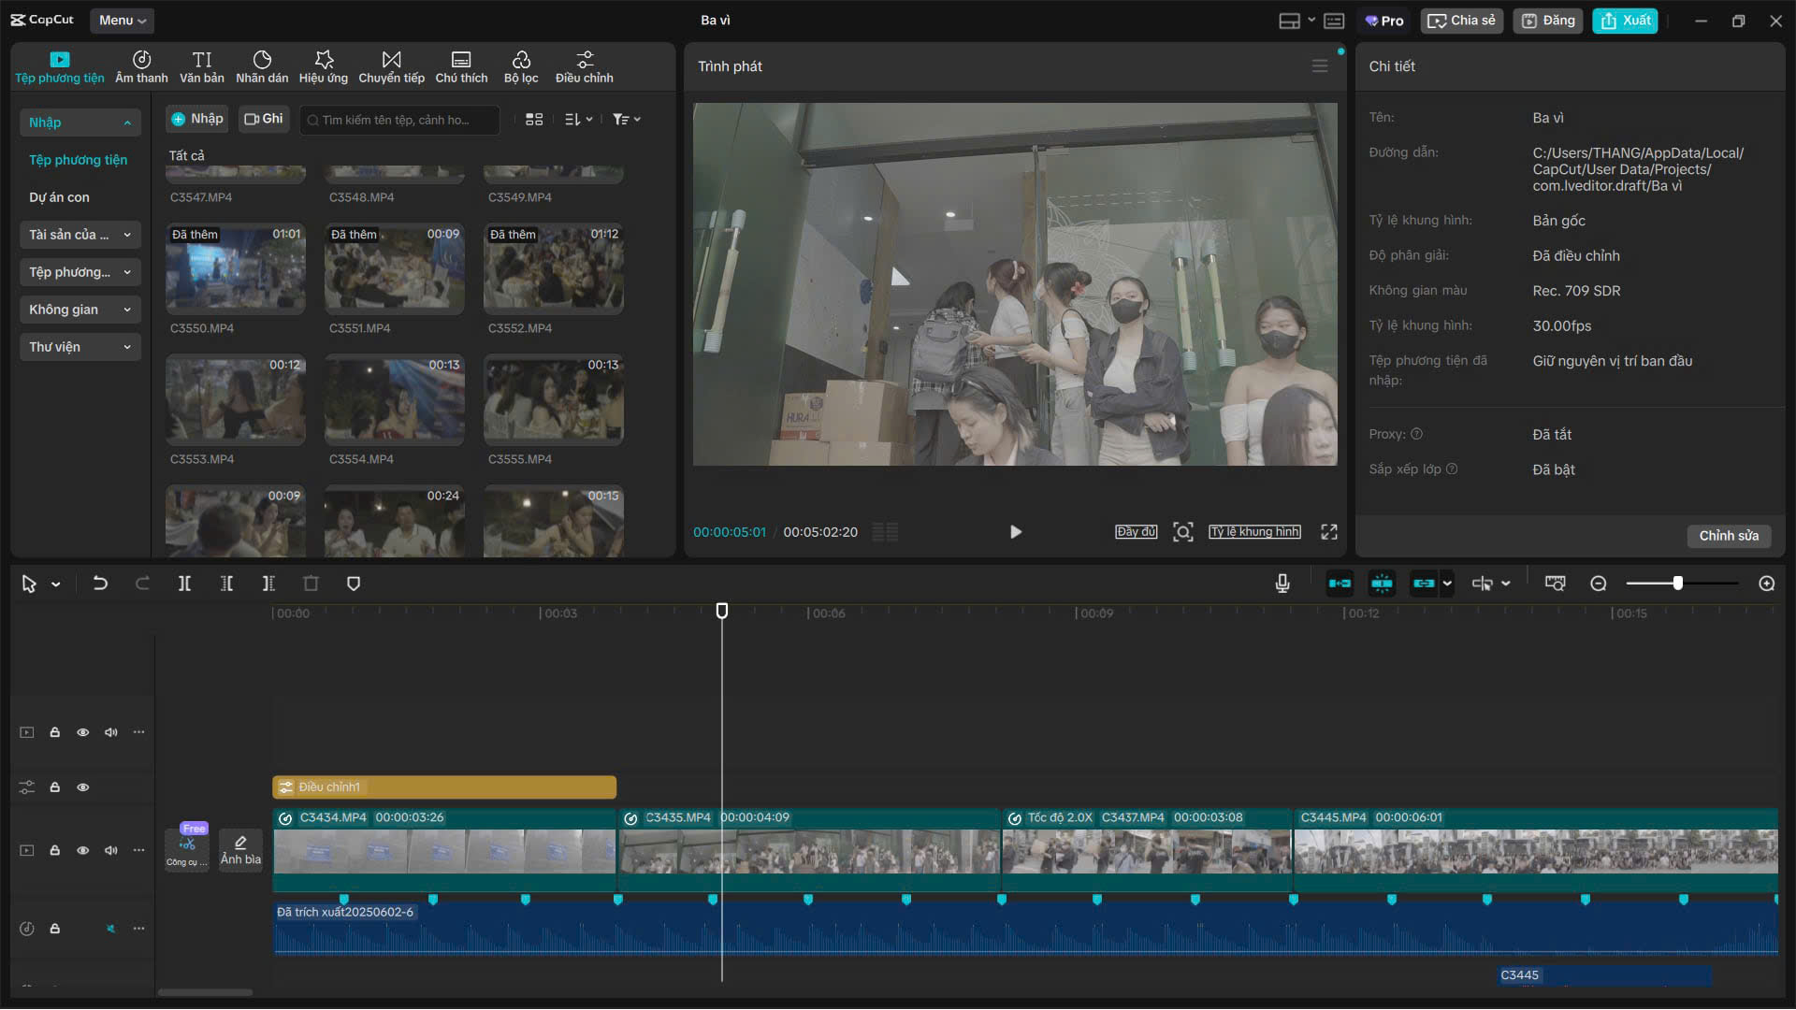
Task: Click the timeline zoom out icon
Action: coord(1599,584)
